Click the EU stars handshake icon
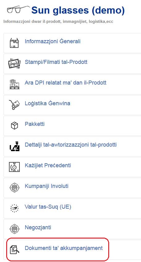The image size is (141, 262). (x=15, y=208)
